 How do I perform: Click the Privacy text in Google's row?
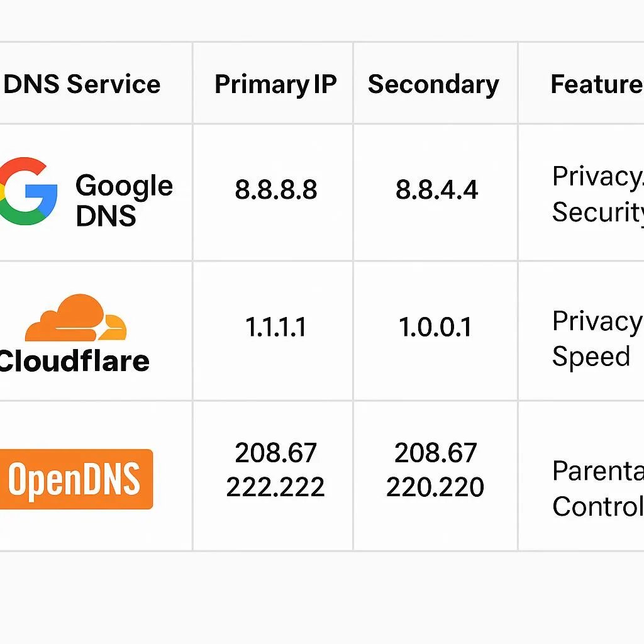(x=597, y=177)
